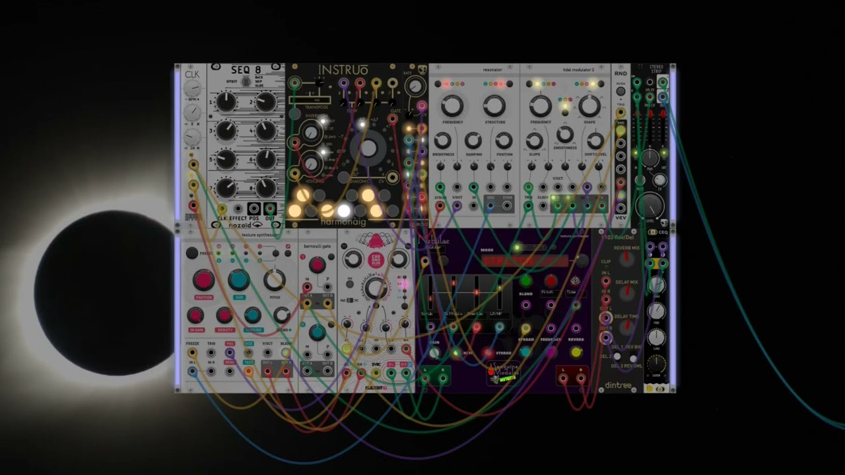Click the tidal modulator FREQUENCY knob
The image size is (845, 475).
(540, 106)
